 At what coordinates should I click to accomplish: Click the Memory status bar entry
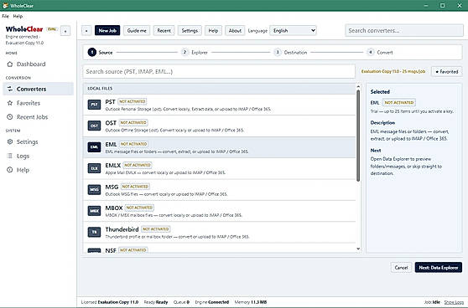(x=251, y=302)
